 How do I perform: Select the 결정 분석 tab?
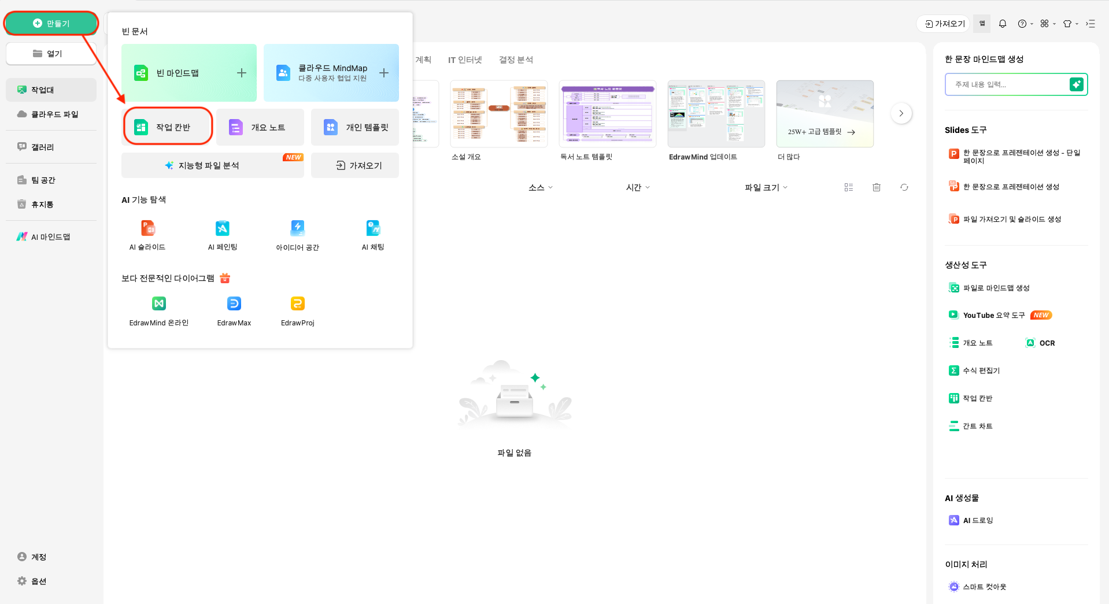(516, 60)
